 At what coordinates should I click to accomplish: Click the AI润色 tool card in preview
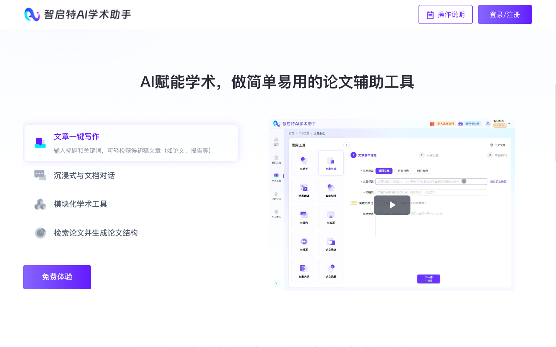(x=304, y=217)
